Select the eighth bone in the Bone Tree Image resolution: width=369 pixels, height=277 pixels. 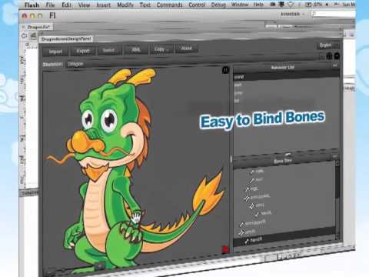(x=248, y=232)
